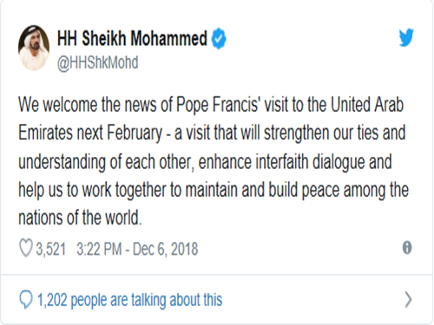Image resolution: width=434 pixels, height=325 pixels.
Task: Click the reply speech bubble icon
Action: pos(25,300)
